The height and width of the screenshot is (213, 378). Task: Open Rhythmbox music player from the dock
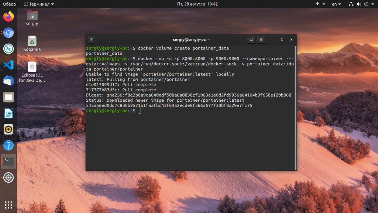8,129
